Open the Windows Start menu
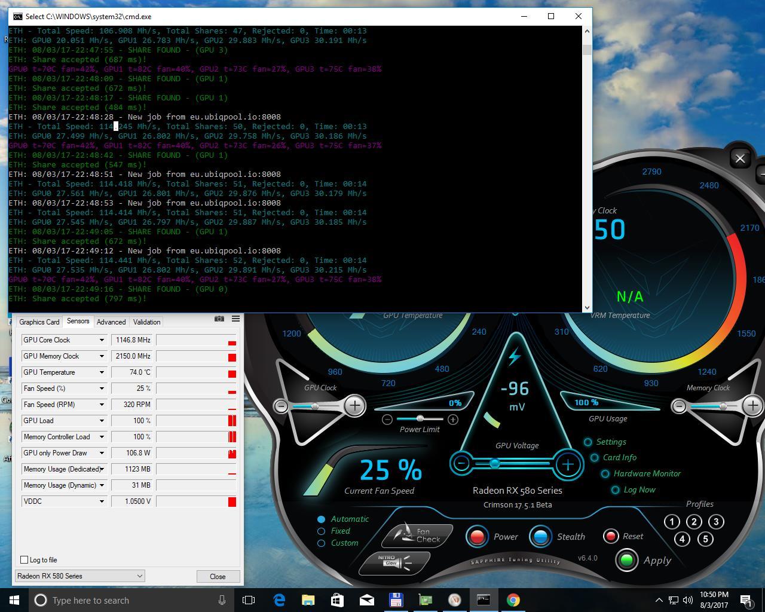 14,600
